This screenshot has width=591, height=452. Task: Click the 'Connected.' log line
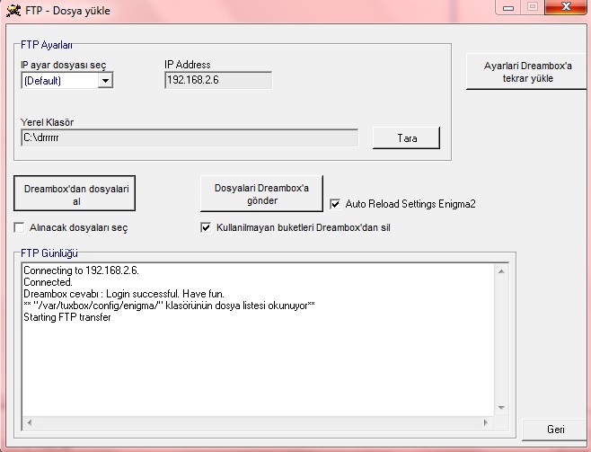(48, 282)
